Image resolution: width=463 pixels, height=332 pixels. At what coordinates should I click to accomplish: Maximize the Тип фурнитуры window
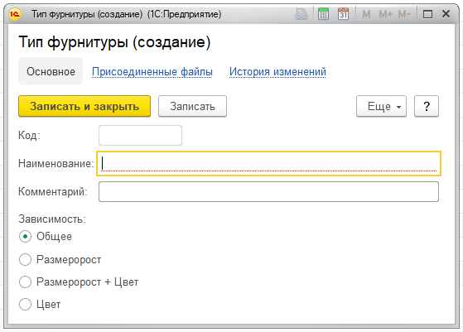[427, 14]
